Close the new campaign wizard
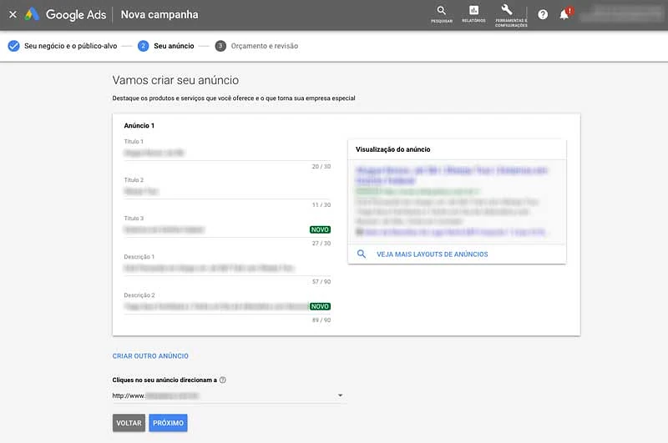Screen dimensions: 668x443 point(13,14)
